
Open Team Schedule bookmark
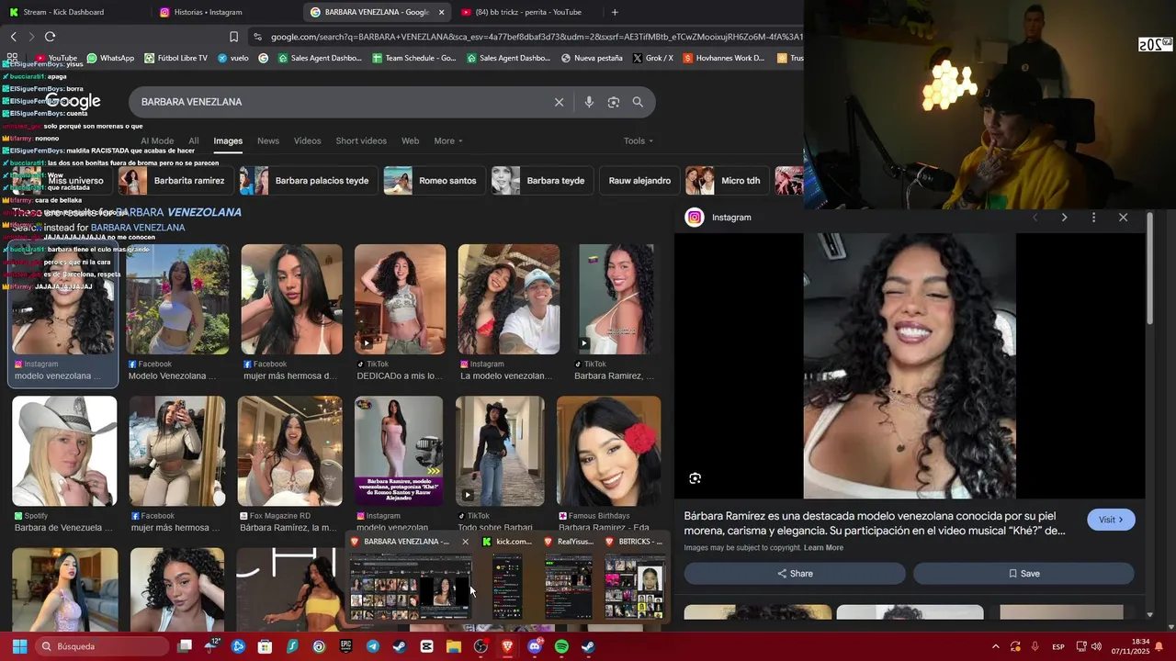point(414,58)
